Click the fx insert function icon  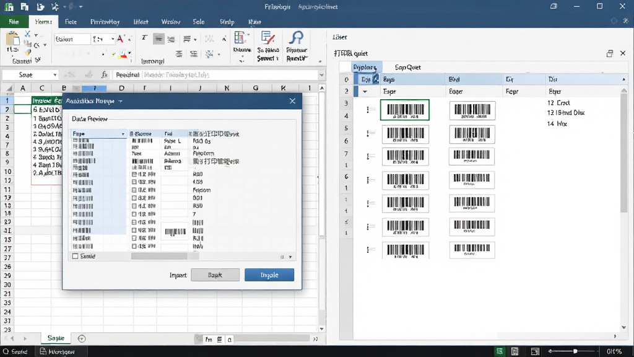[x=104, y=74]
